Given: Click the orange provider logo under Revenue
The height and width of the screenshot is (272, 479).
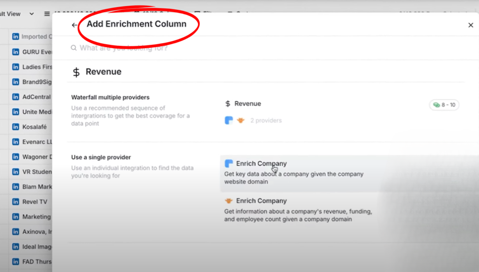Looking at the screenshot, I should coord(241,120).
